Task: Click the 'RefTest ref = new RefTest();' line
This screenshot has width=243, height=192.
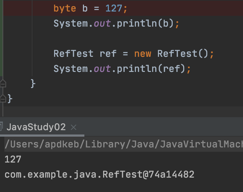Action: point(134,54)
